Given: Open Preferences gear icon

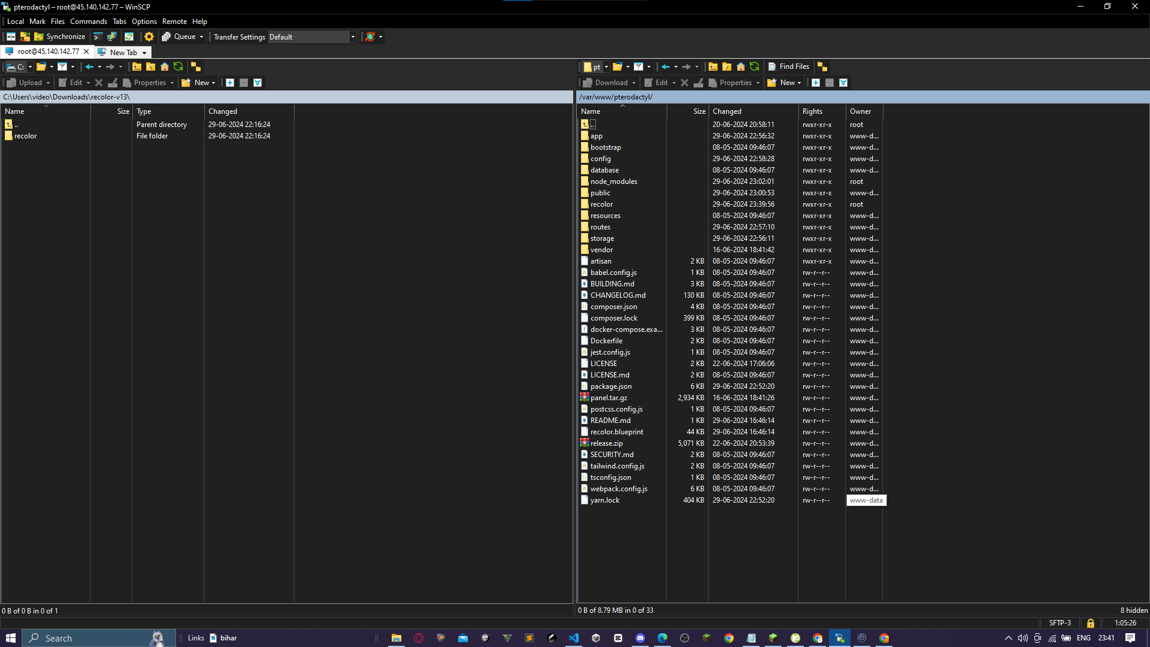Looking at the screenshot, I should pos(149,37).
